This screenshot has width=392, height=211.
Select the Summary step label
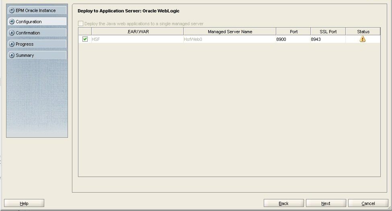point(25,55)
